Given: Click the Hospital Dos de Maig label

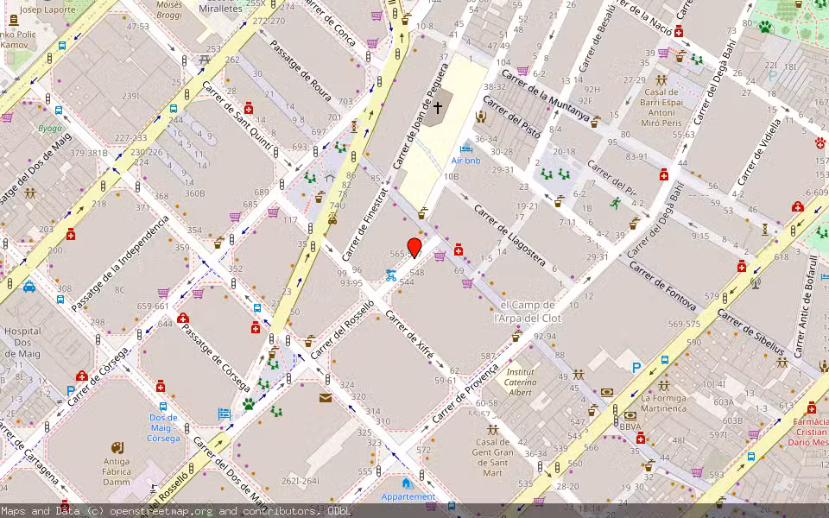Looking at the screenshot, I should (22, 343).
